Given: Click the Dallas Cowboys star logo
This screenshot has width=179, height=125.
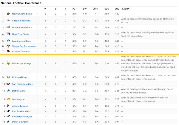Looking at the screenshot, I should 8,121.
